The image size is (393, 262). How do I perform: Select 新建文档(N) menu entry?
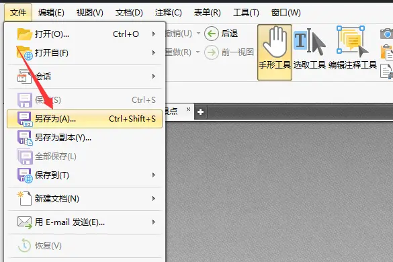[x=85, y=199]
